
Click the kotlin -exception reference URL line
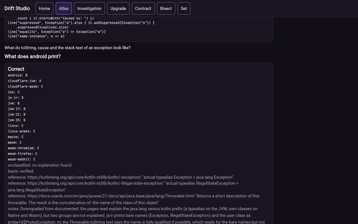coord(121,177)
